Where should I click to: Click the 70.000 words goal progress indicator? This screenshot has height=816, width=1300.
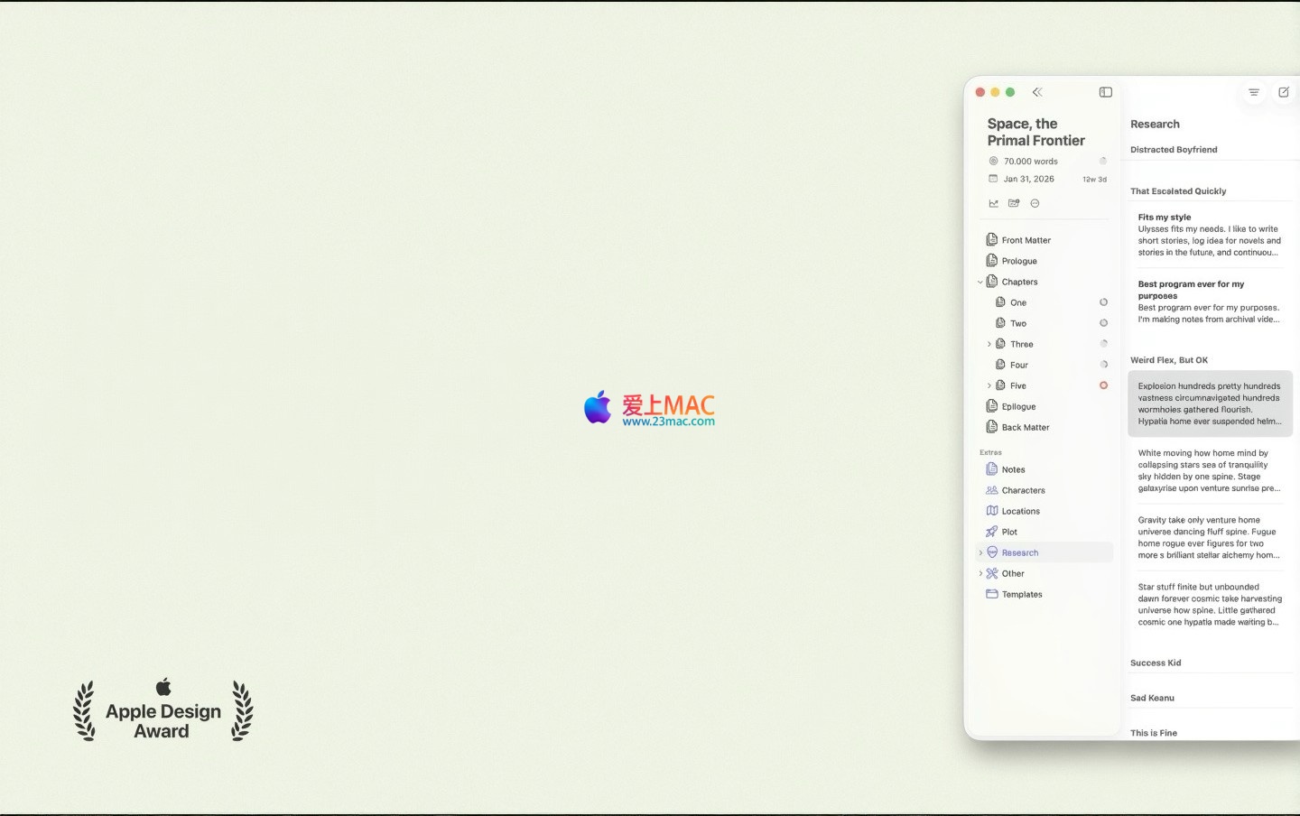(1102, 162)
